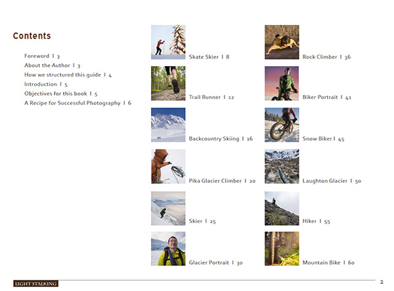Viewport: 394px width, 291px height.
Task: Click the Introduction contents entry
Action: (46, 85)
